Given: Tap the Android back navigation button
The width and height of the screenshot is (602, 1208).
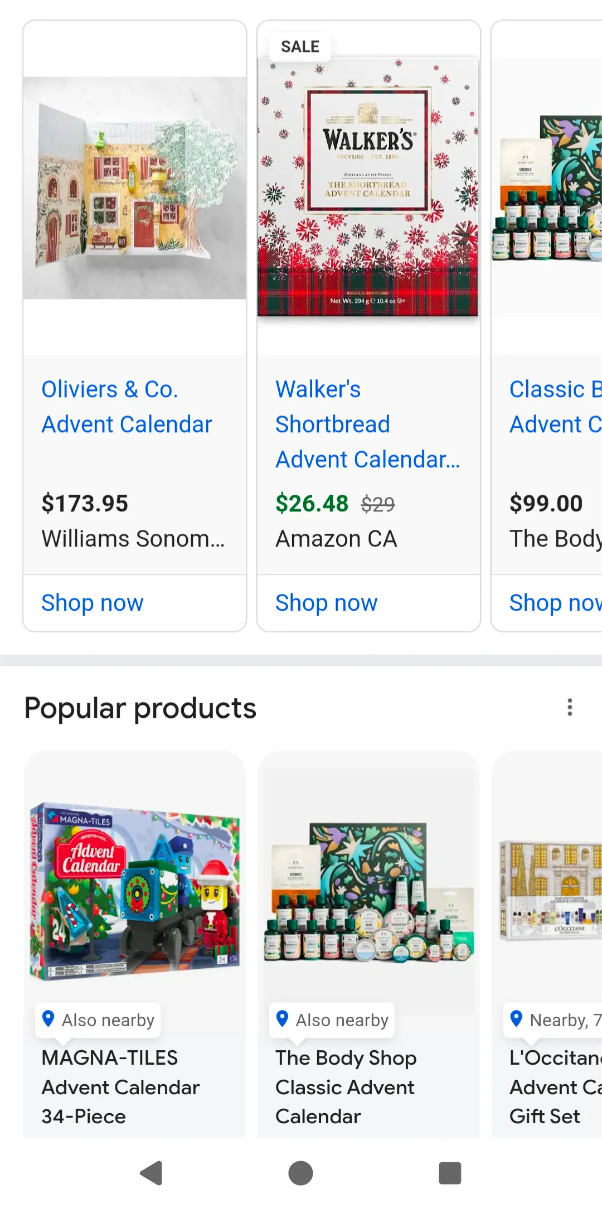Looking at the screenshot, I should (151, 1173).
